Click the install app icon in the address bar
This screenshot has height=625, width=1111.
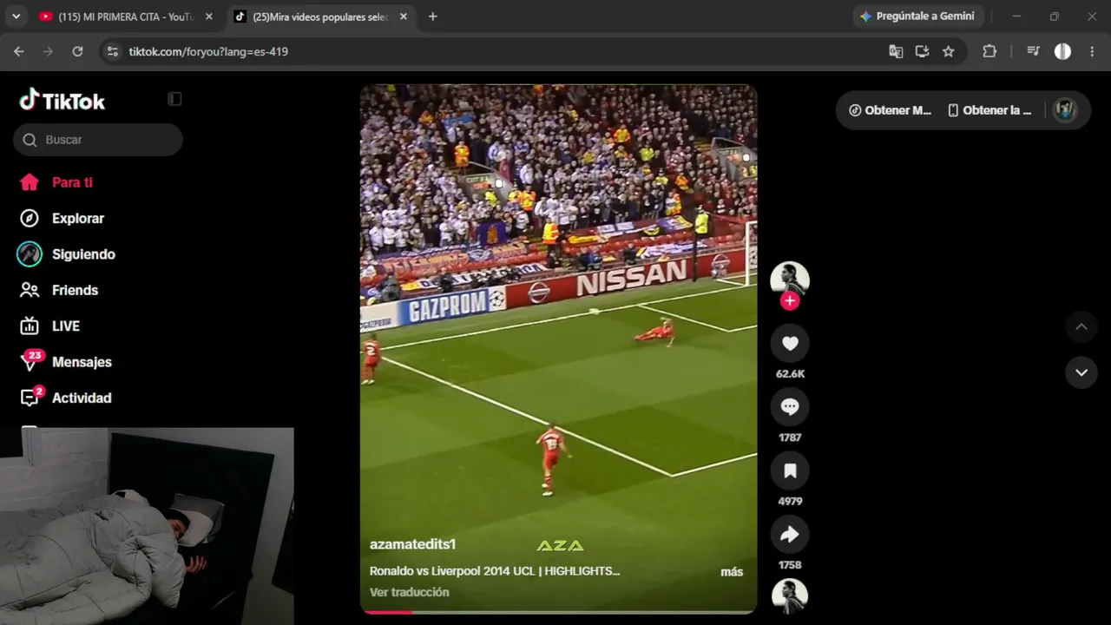(x=922, y=51)
